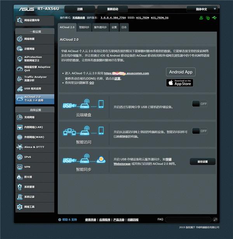Click the RT-AX56U model name
The width and height of the screenshot is (233, 239).
pos(48,9)
